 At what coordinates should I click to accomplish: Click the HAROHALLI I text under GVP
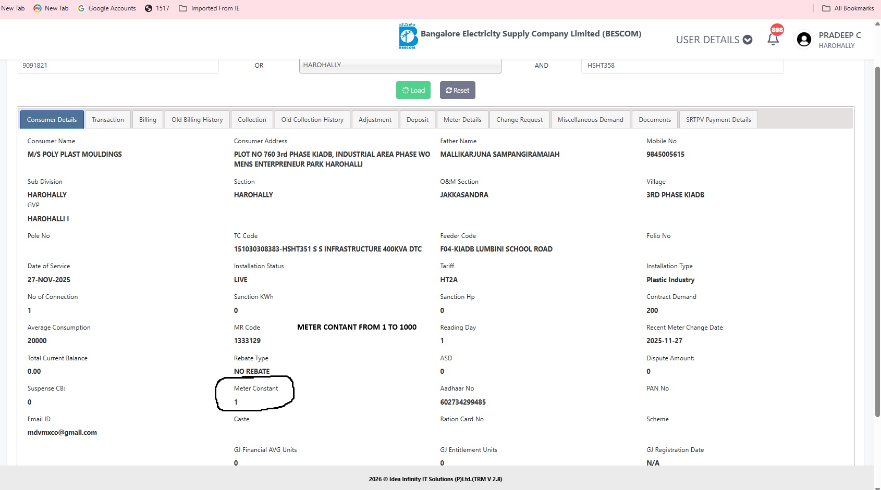[48, 219]
